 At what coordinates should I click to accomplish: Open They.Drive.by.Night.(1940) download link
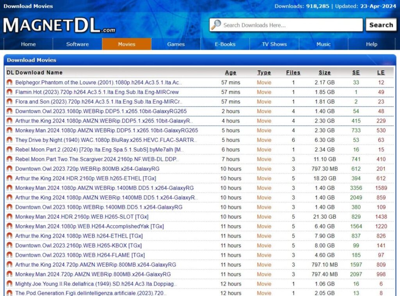point(106,140)
